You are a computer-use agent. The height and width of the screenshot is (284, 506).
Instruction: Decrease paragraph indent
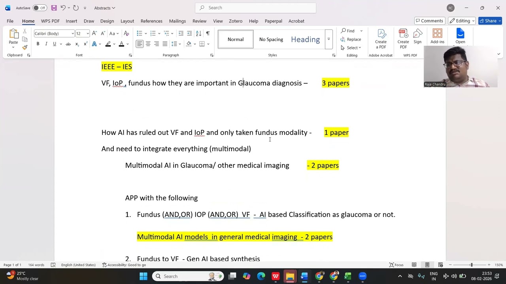tap(181, 34)
